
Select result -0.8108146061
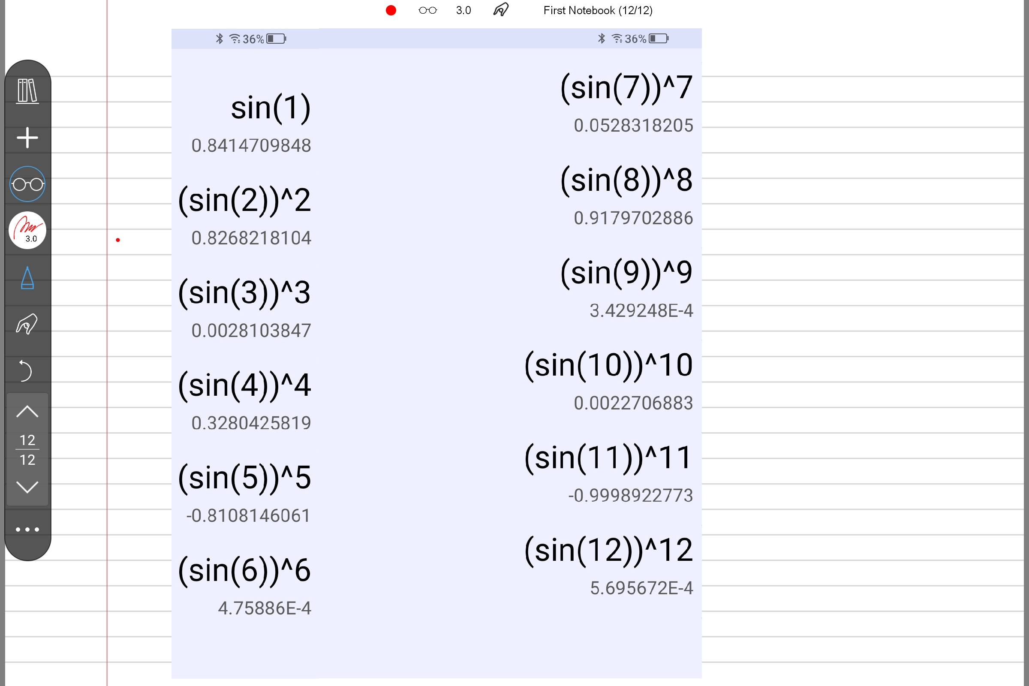(249, 516)
